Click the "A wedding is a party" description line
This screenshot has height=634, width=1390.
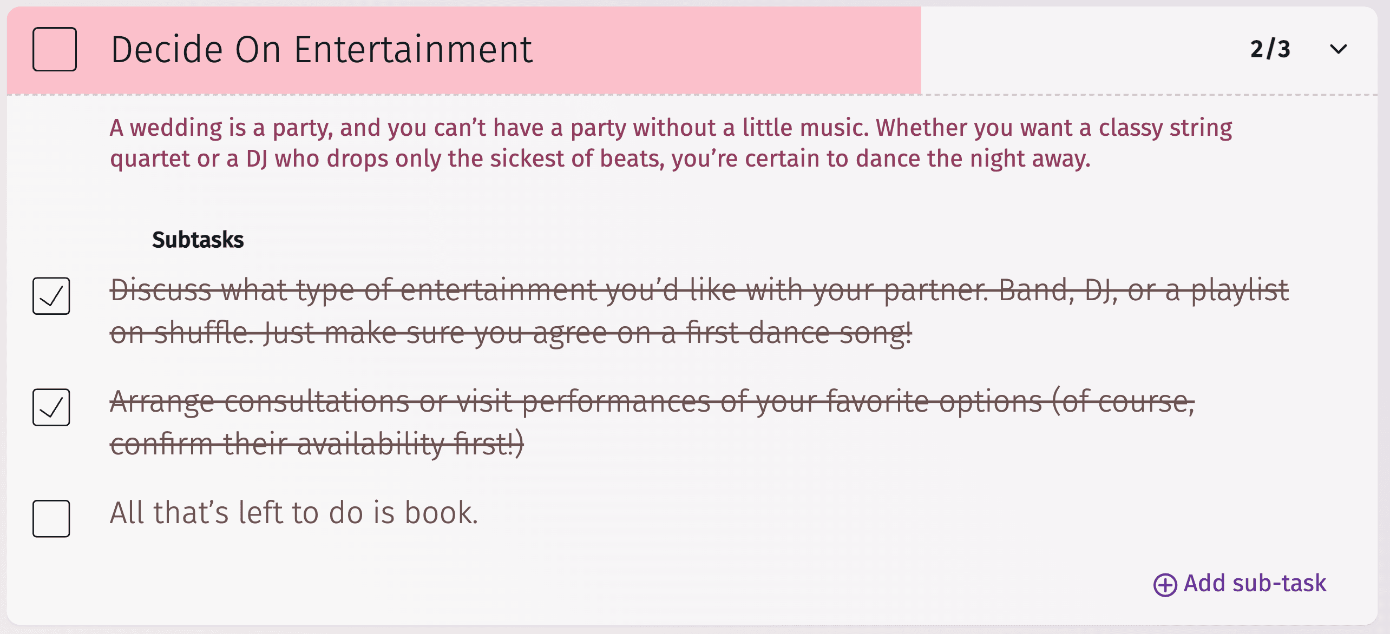click(670, 128)
